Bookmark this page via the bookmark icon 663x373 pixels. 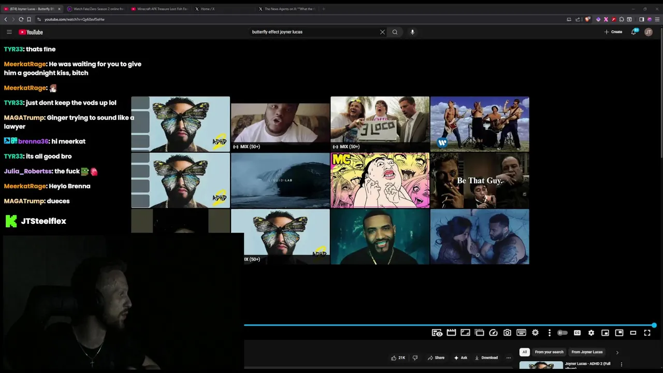coord(29,19)
